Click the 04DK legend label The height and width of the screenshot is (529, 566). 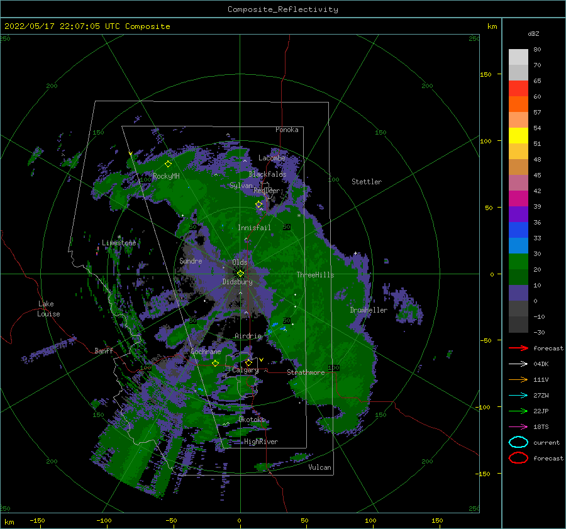point(541,364)
